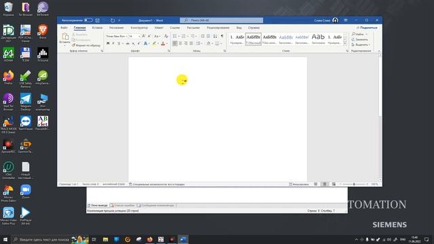Open the font size combo box

click(x=134, y=36)
